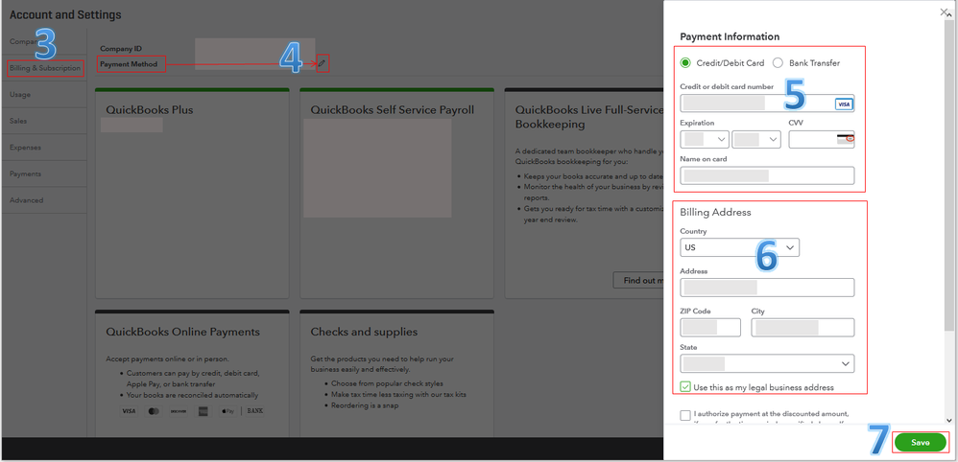The image size is (958, 462).
Task: Click the pencil edit icon beside Payment Method
Action: (323, 63)
